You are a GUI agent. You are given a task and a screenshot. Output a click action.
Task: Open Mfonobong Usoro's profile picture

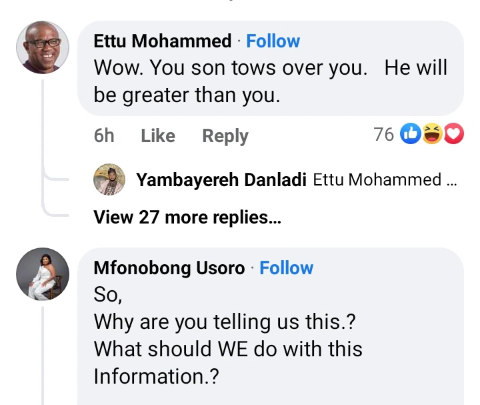43,274
